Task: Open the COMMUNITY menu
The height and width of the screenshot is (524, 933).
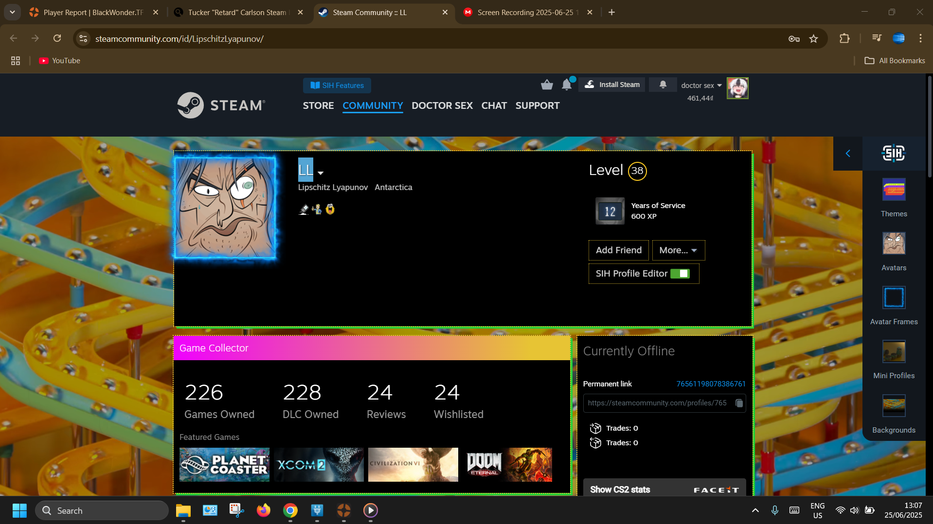Action: click(x=373, y=105)
